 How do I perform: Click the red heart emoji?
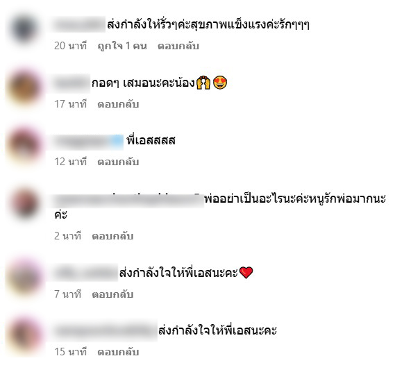(x=246, y=273)
